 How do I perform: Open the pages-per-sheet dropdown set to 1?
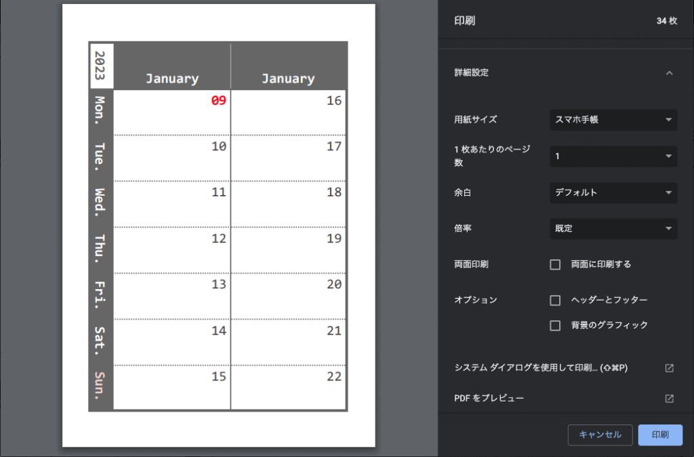pyautogui.click(x=612, y=156)
